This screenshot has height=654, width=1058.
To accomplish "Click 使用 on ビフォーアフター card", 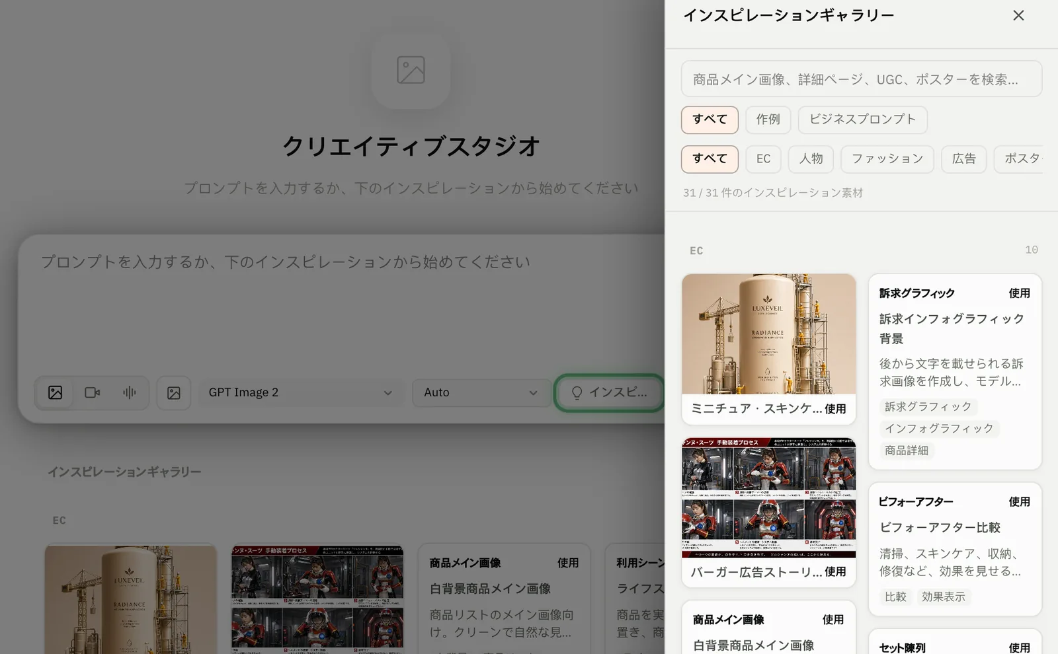I will coord(1019,502).
